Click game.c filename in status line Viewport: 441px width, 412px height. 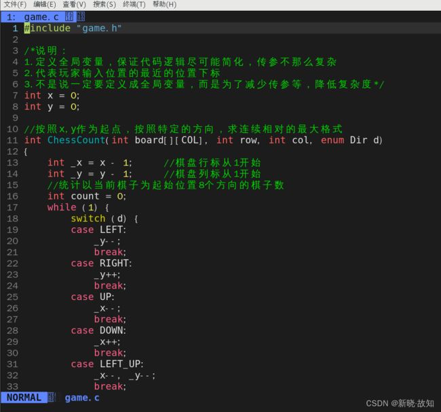coord(82,398)
